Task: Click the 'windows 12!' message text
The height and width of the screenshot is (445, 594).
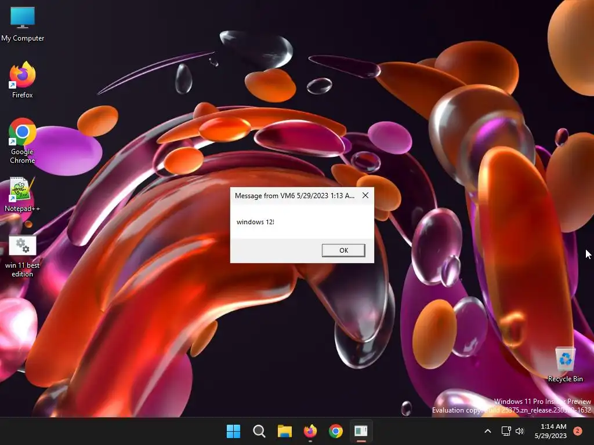Action: coord(255,222)
